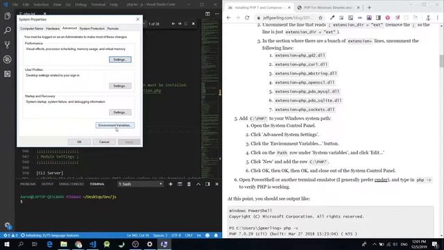Go back in the Chrome browser
This screenshot has width=444, height=250.
pyautogui.click(x=228, y=17)
